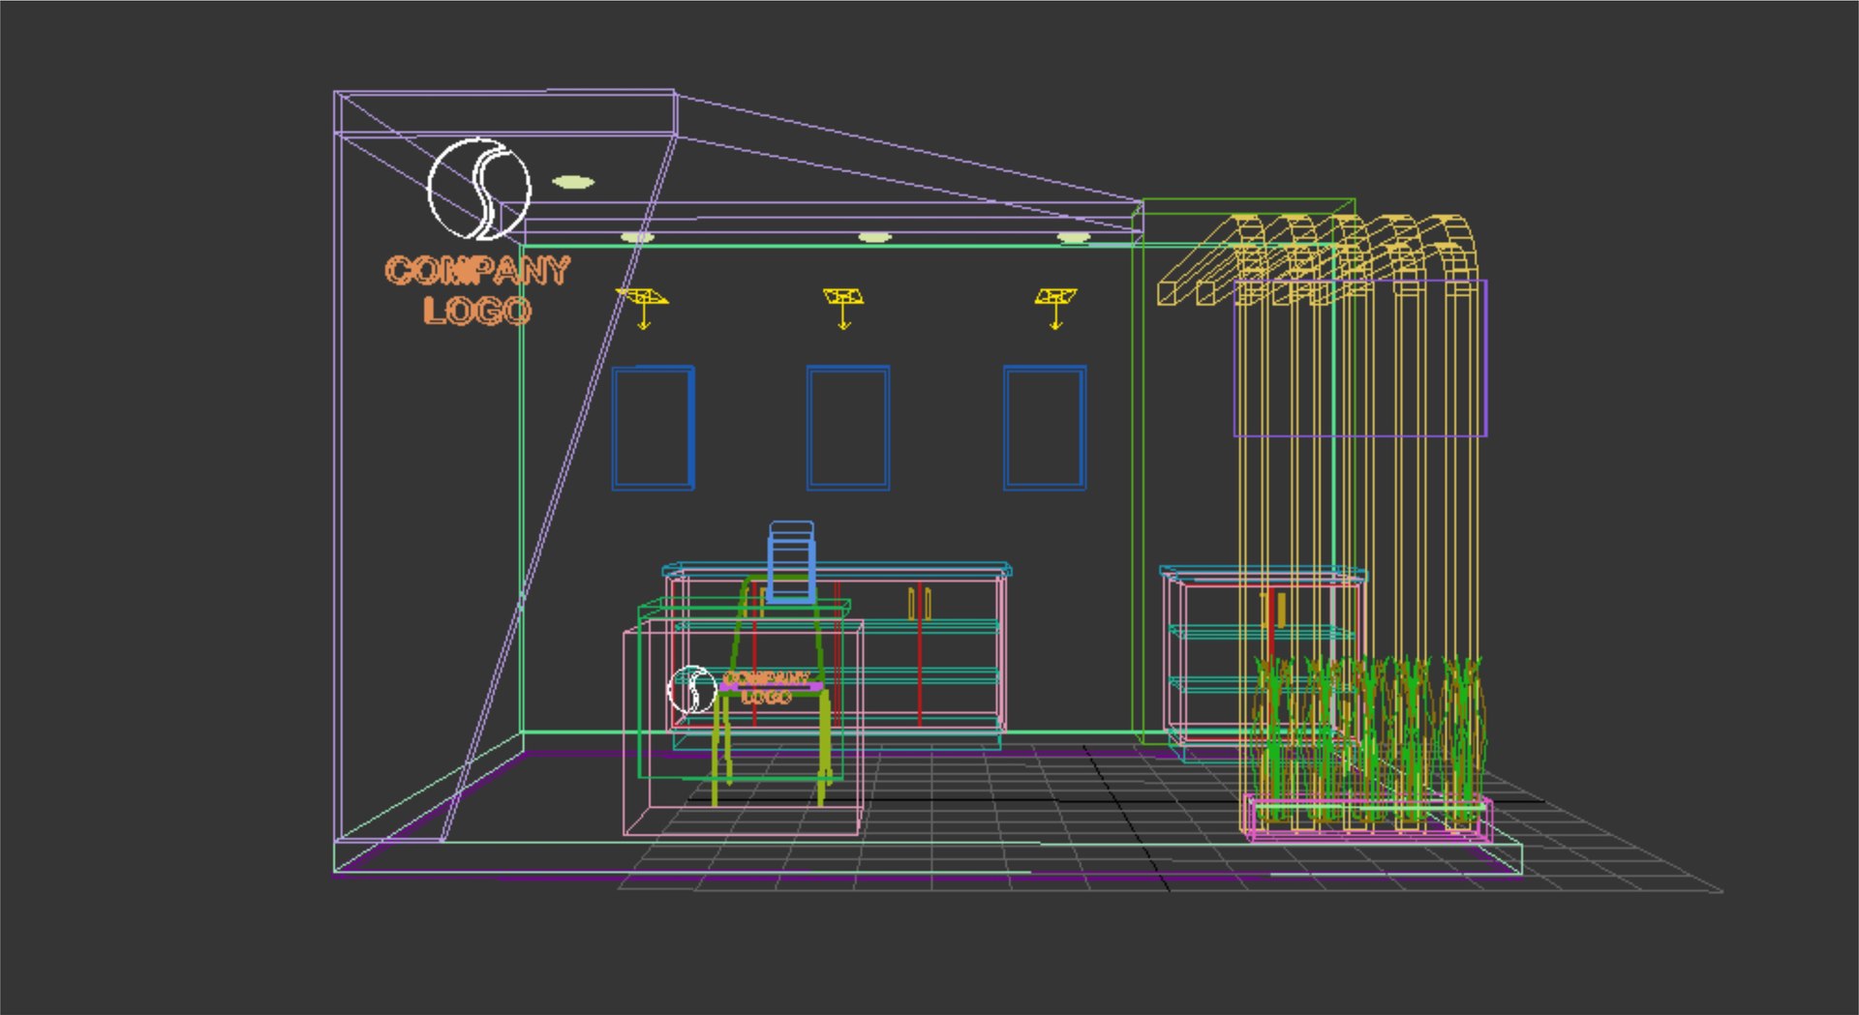Select the left yellow spotlight fixture
1859x1015 pixels.
(643, 307)
